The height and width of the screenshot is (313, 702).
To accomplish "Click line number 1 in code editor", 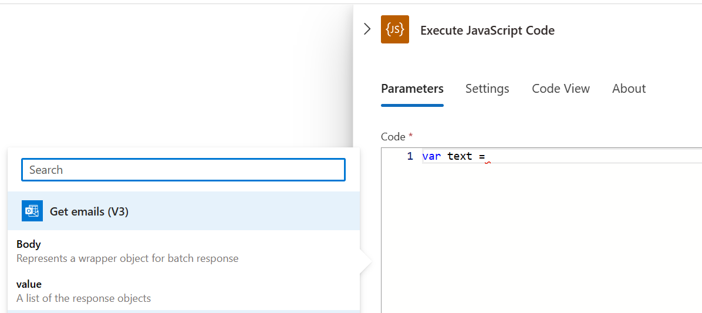I will tap(410, 156).
